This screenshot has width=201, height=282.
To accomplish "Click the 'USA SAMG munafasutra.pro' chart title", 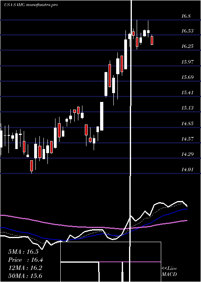I will pos(31,5).
